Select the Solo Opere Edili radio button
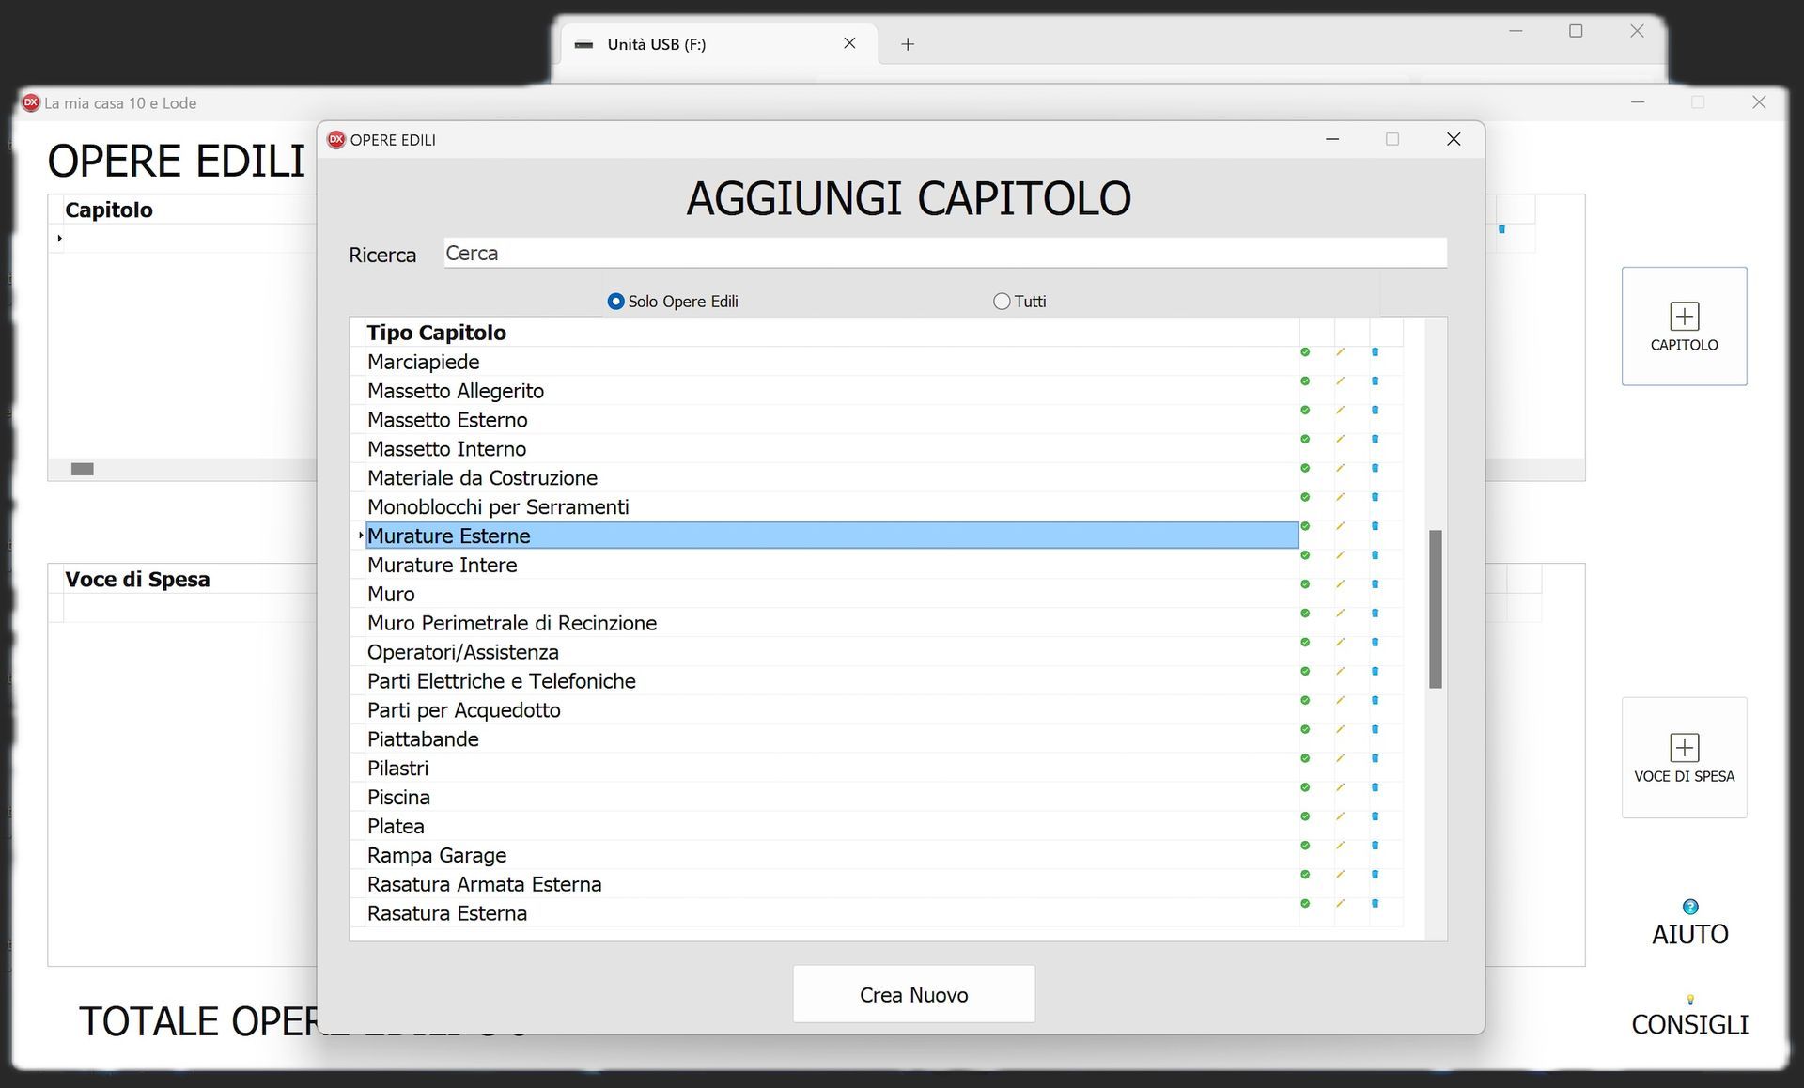Viewport: 1804px width, 1088px height. (616, 302)
